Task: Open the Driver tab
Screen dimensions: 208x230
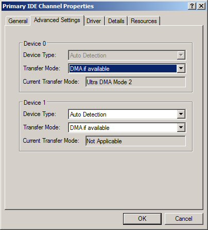Action: tap(94, 21)
